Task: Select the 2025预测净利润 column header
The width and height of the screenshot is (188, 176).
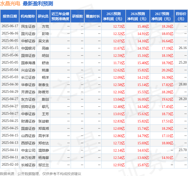Action: tap(114, 16)
